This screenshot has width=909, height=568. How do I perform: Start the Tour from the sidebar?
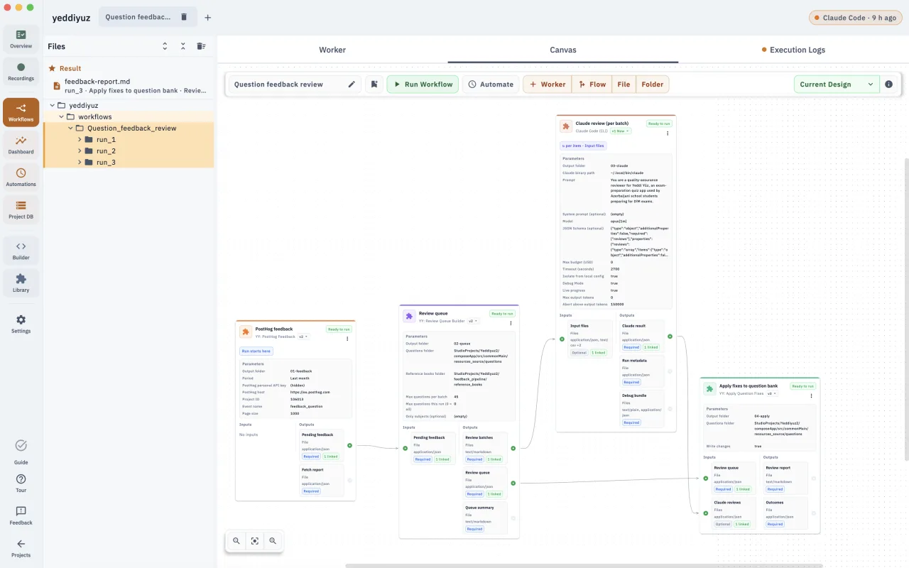coord(21,484)
